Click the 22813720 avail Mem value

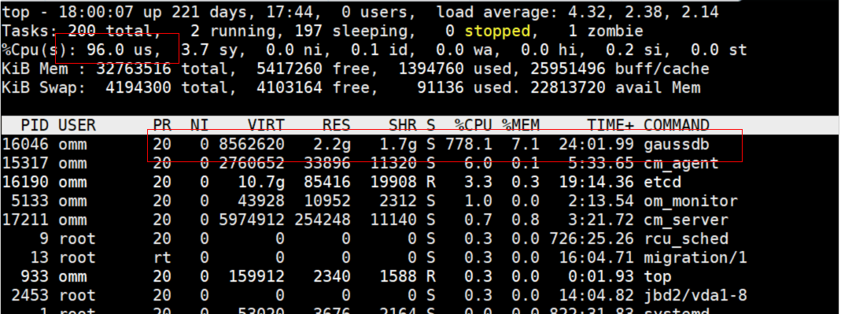tap(568, 87)
